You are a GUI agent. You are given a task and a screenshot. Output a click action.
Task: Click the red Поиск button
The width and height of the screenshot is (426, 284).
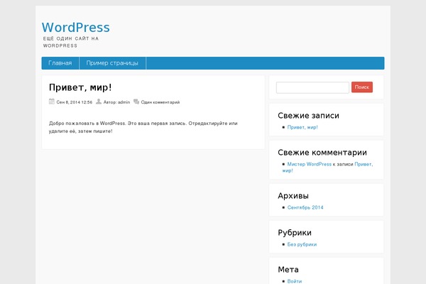tap(362, 87)
